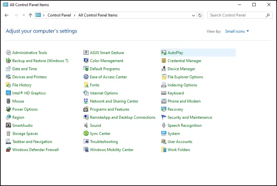Refresh the Control Panel view
The width and height of the screenshot is (277, 186).
coord(200,16)
